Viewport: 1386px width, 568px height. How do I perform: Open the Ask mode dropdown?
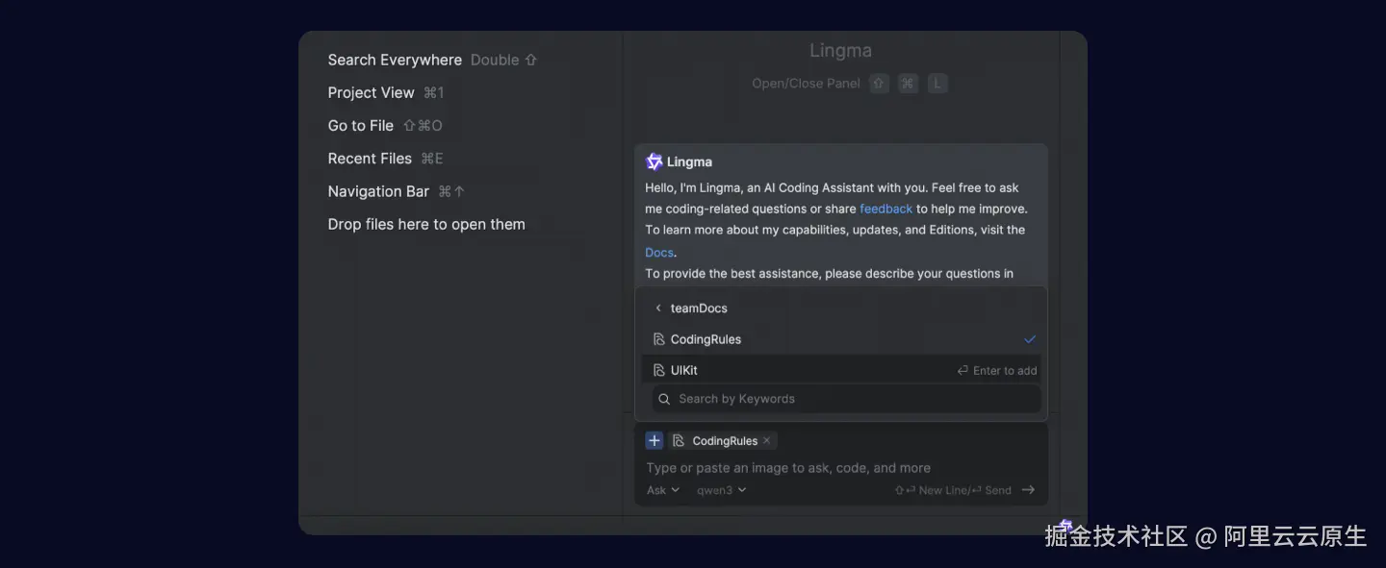pyautogui.click(x=663, y=490)
